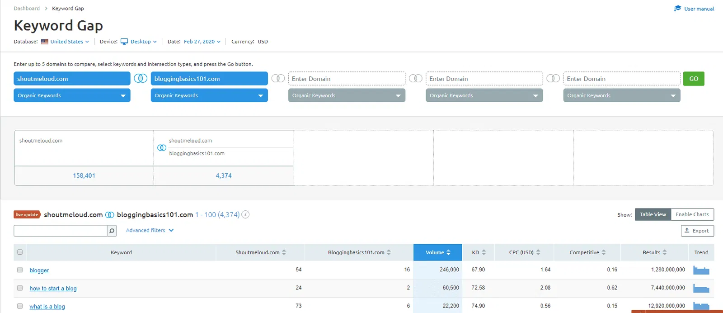Open the User manual graduation cap icon
723x313 pixels.
coord(677,9)
